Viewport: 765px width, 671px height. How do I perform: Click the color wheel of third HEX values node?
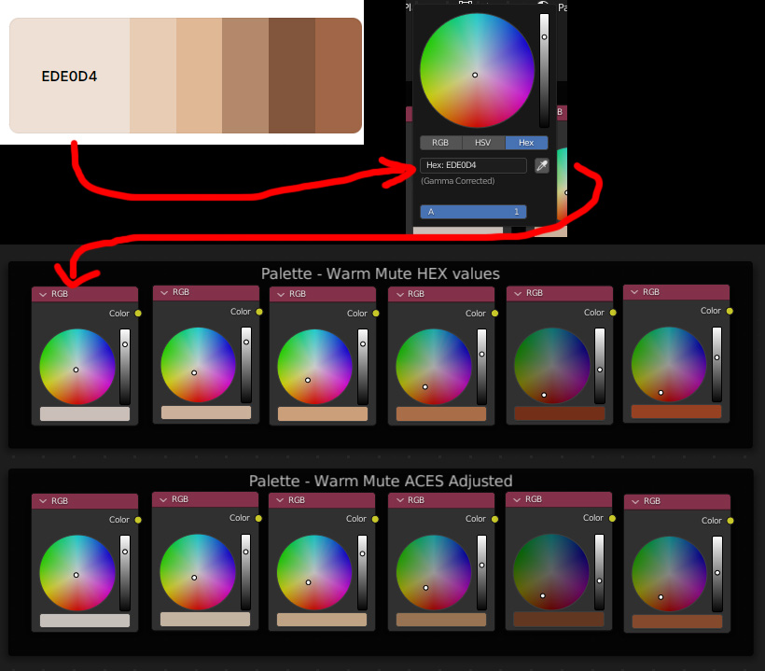(315, 367)
